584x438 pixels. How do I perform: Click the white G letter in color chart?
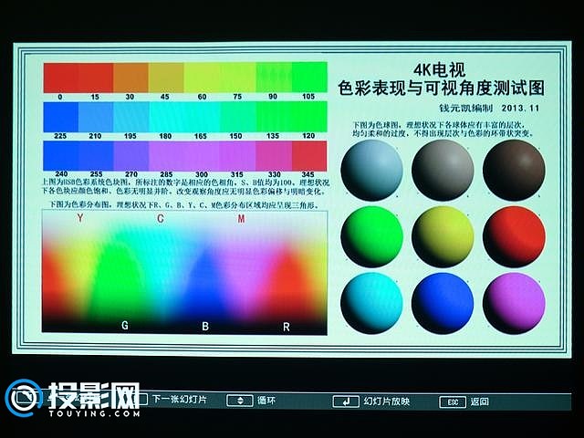(x=125, y=326)
